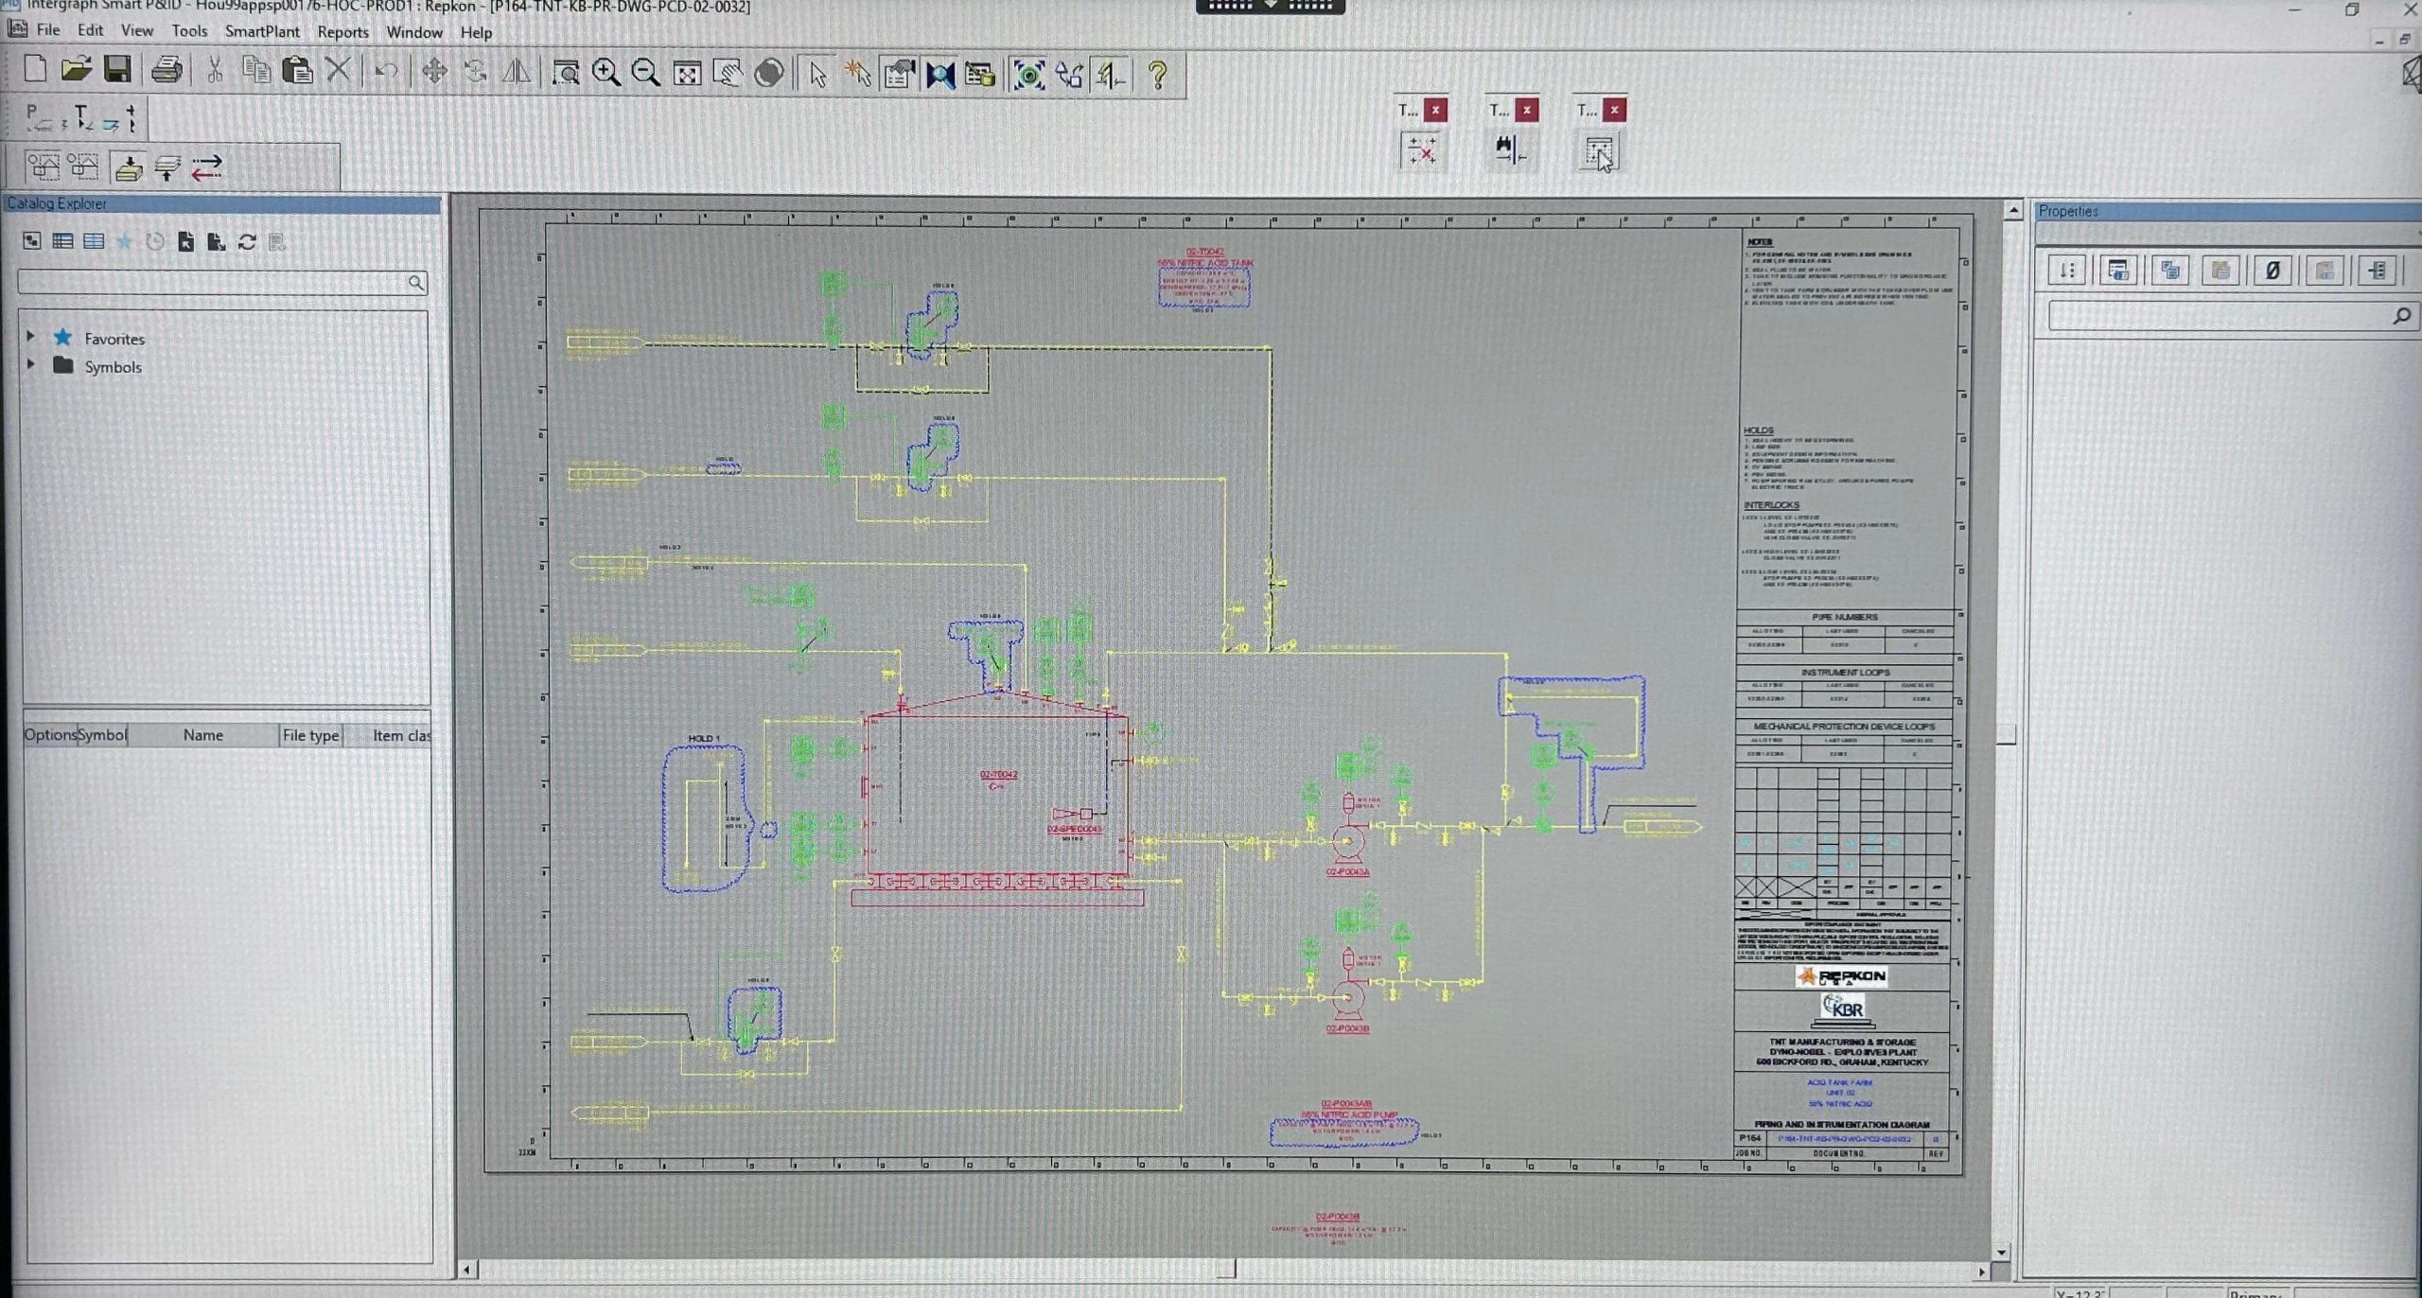The width and height of the screenshot is (2422, 1298).
Task: Close the first floating T... toolbar
Action: tap(1435, 110)
